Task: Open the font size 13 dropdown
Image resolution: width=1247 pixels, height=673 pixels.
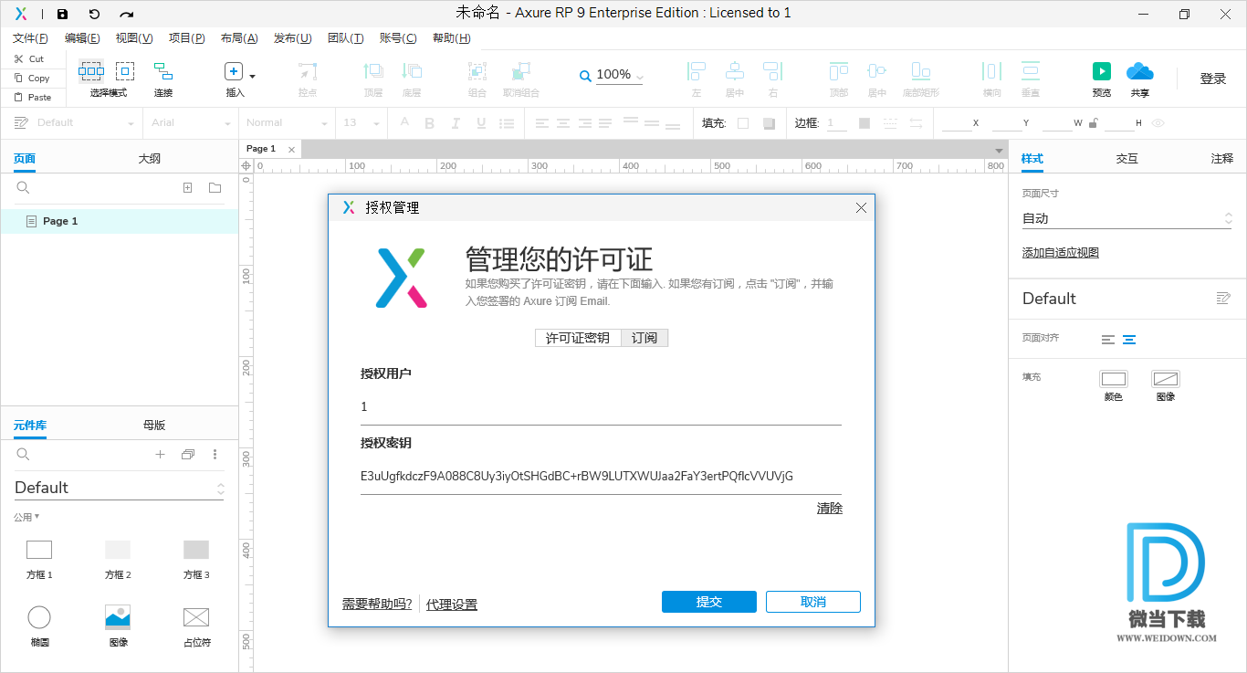Action: (360, 123)
